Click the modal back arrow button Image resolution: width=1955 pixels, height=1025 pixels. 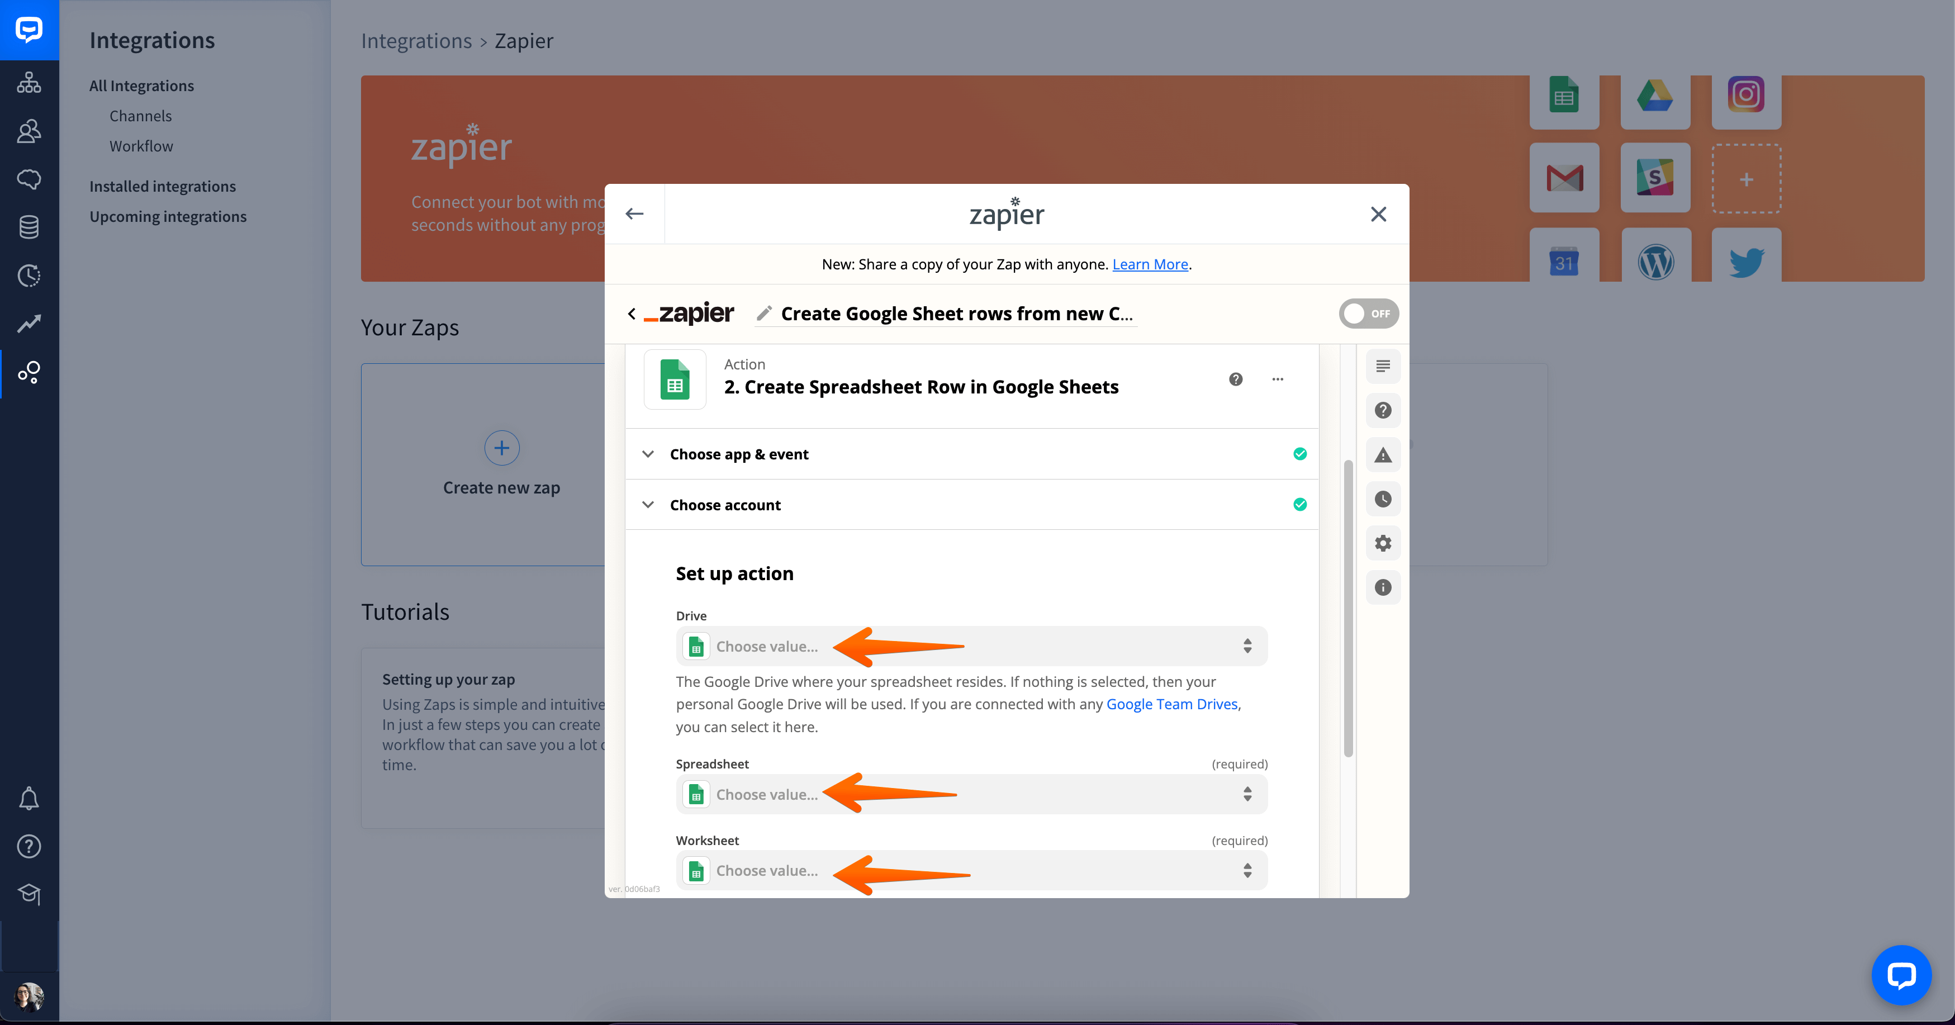coord(634,214)
